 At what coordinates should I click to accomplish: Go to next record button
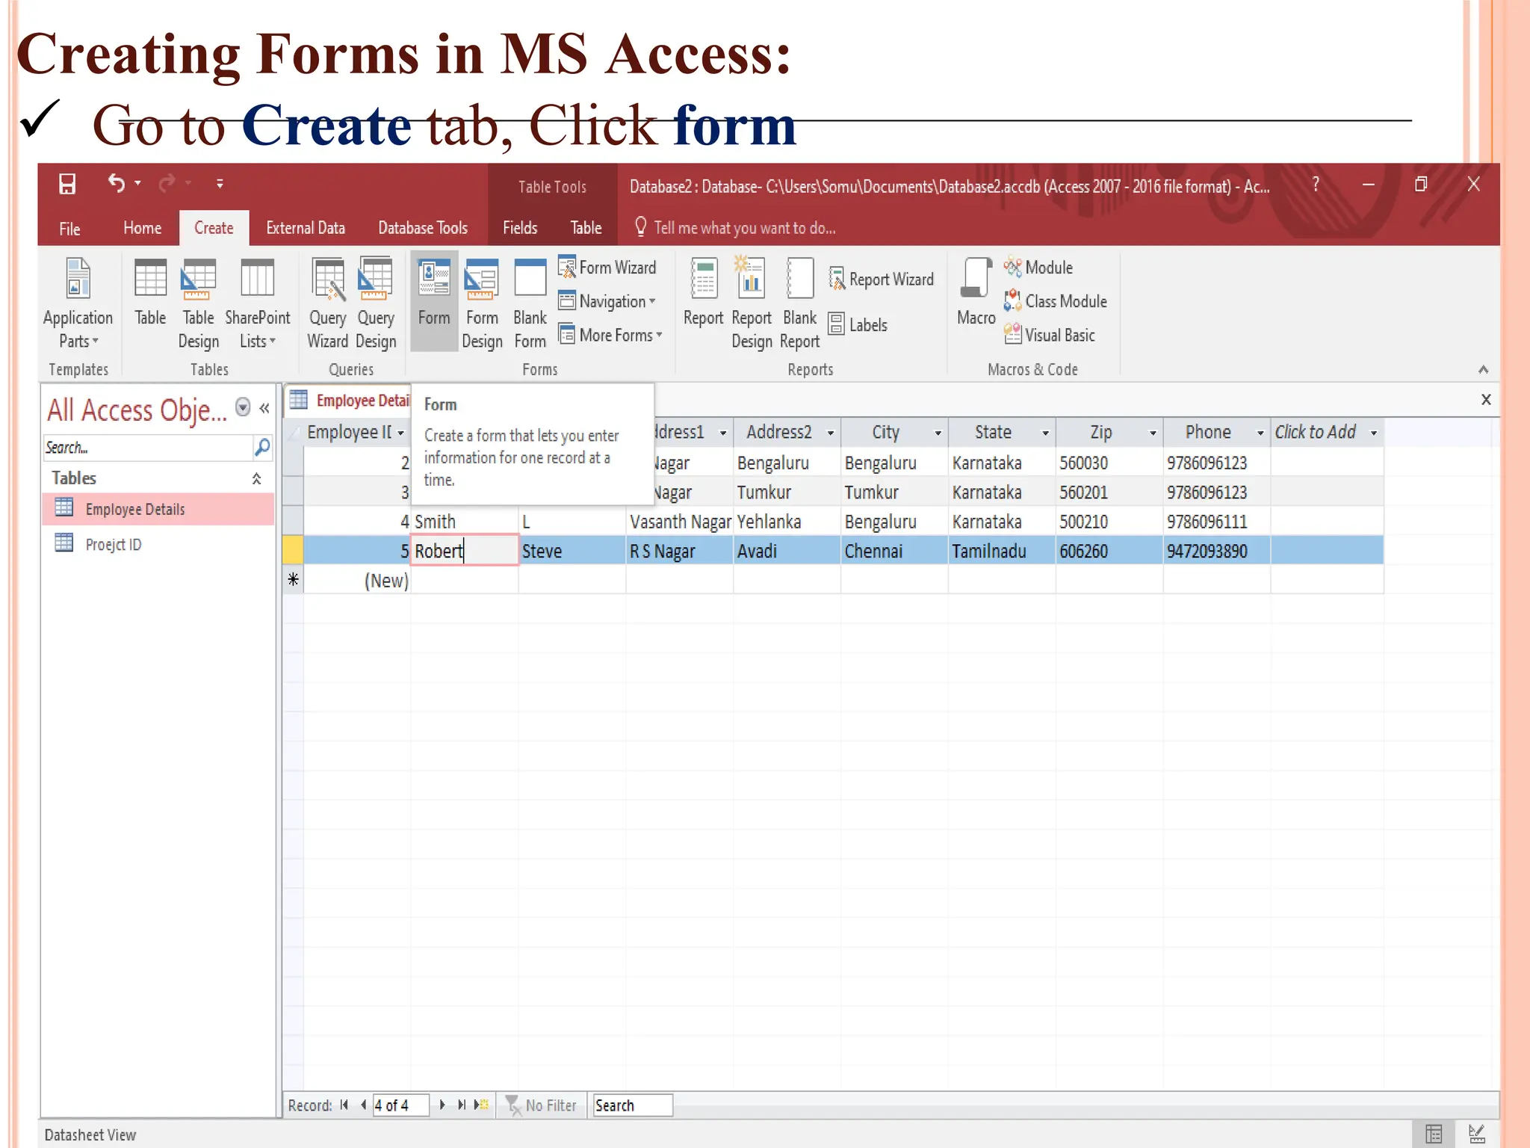coord(442,1105)
